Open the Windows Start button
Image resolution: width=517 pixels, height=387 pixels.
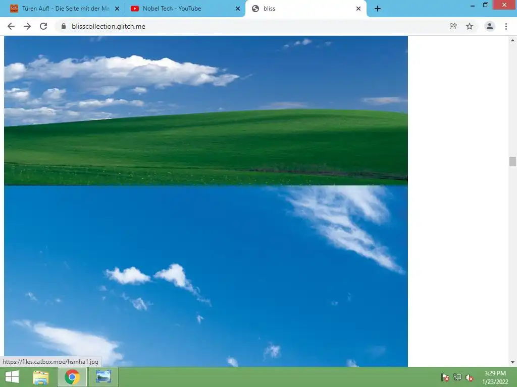(12, 377)
